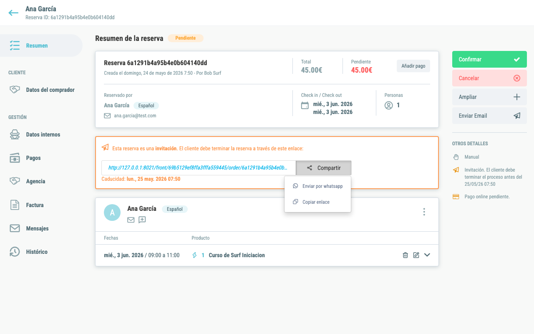
Task: Click the Compartir share button
Action: [x=324, y=168]
